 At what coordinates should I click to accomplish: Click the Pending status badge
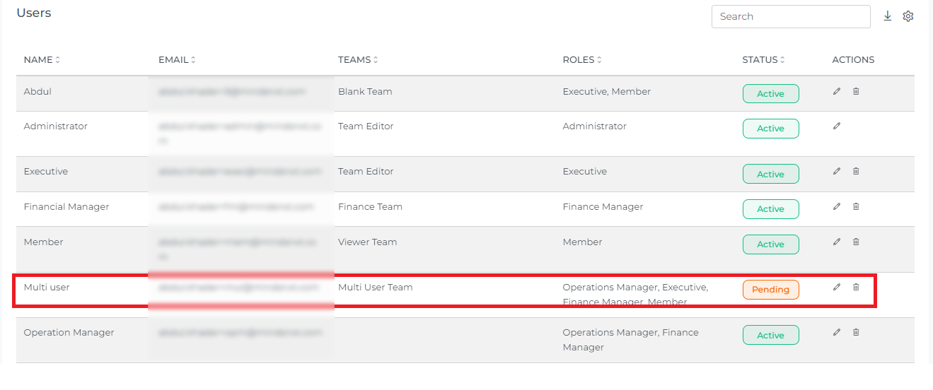(x=770, y=290)
